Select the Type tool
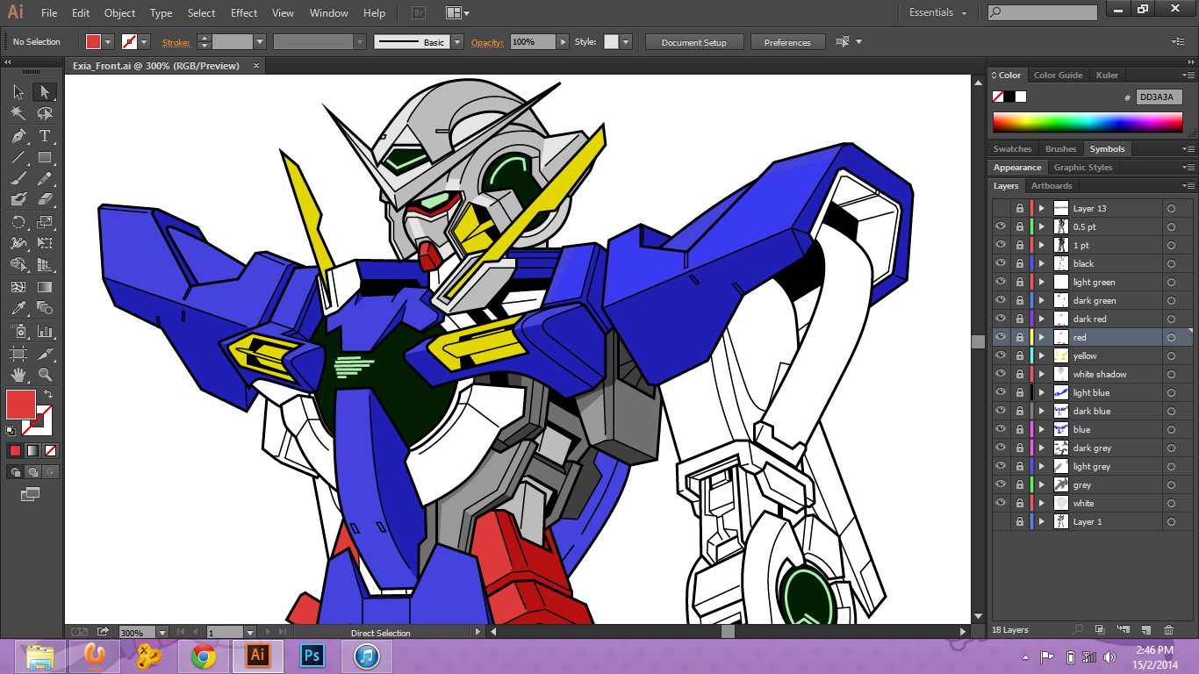Image resolution: width=1199 pixels, height=674 pixels. (x=45, y=136)
